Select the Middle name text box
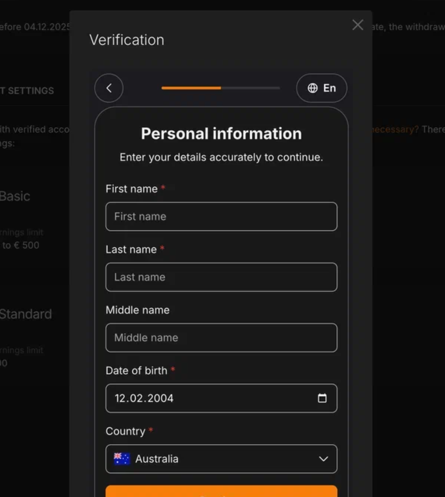Image resolution: width=445 pixels, height=497 pixels. [221, 338]
